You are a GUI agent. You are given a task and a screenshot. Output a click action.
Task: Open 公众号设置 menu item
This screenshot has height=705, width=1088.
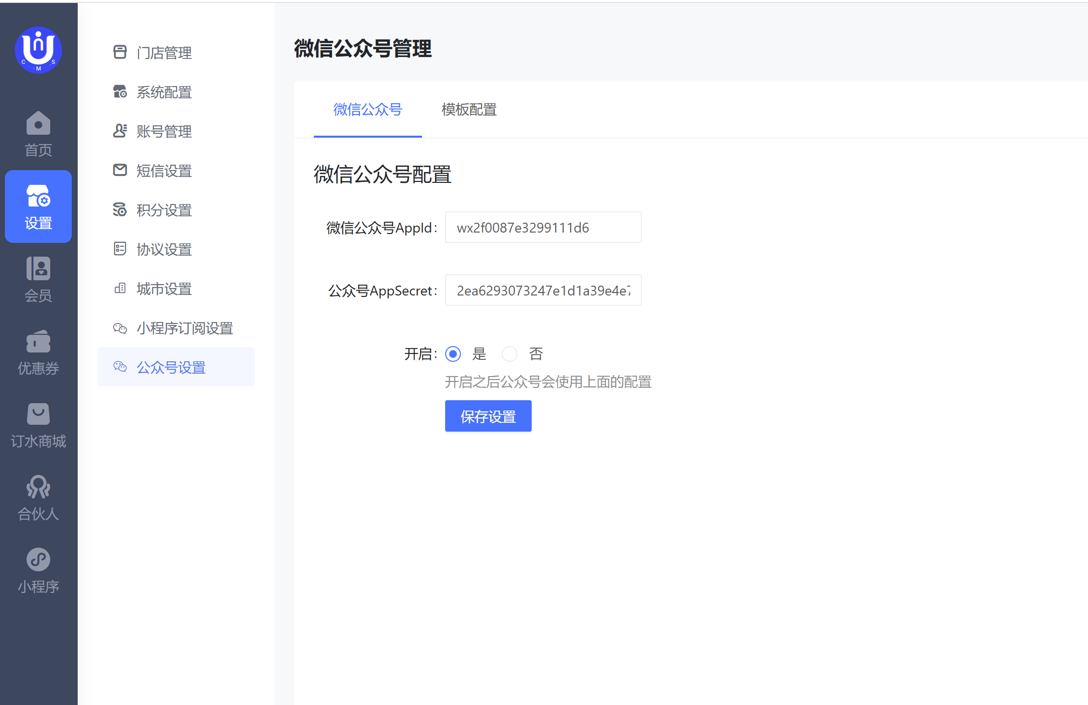click(x=176, y=367)
